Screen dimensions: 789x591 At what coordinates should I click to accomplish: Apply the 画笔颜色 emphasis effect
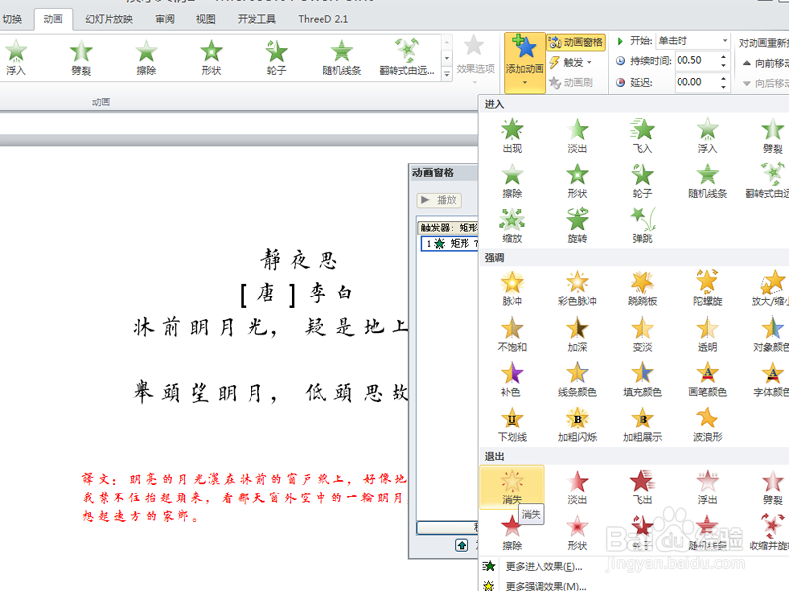707,379
